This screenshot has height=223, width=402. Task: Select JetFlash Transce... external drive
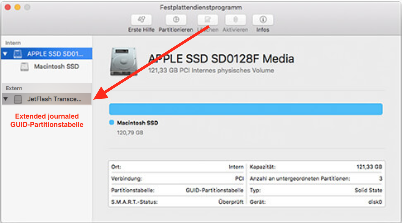(x=47, y=99)
